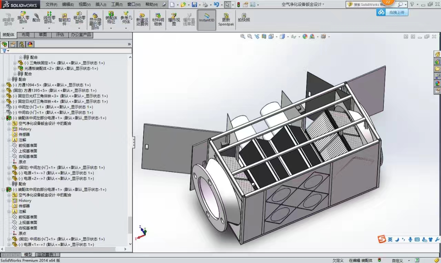Click Update Speedpak (更新Speedpak) tool
The image size is (441, 263).
(x=226, y=20)
